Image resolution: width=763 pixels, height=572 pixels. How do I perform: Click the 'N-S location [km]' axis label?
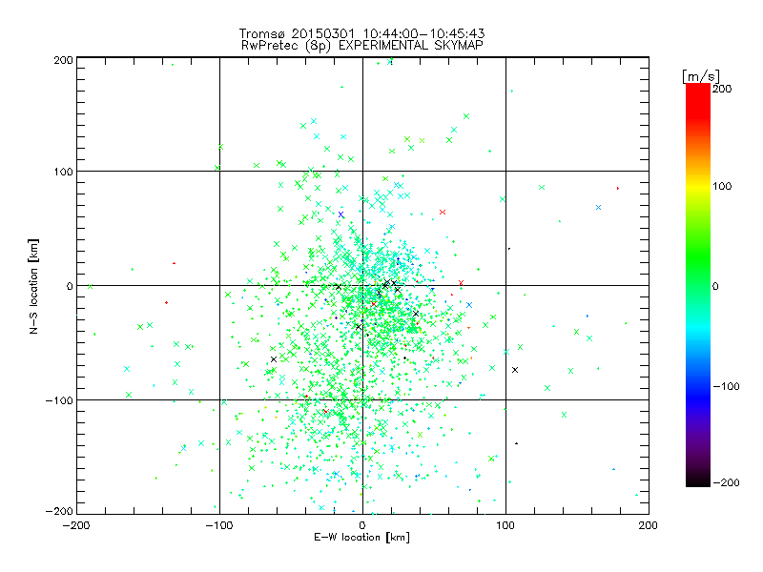coord(33,286)
